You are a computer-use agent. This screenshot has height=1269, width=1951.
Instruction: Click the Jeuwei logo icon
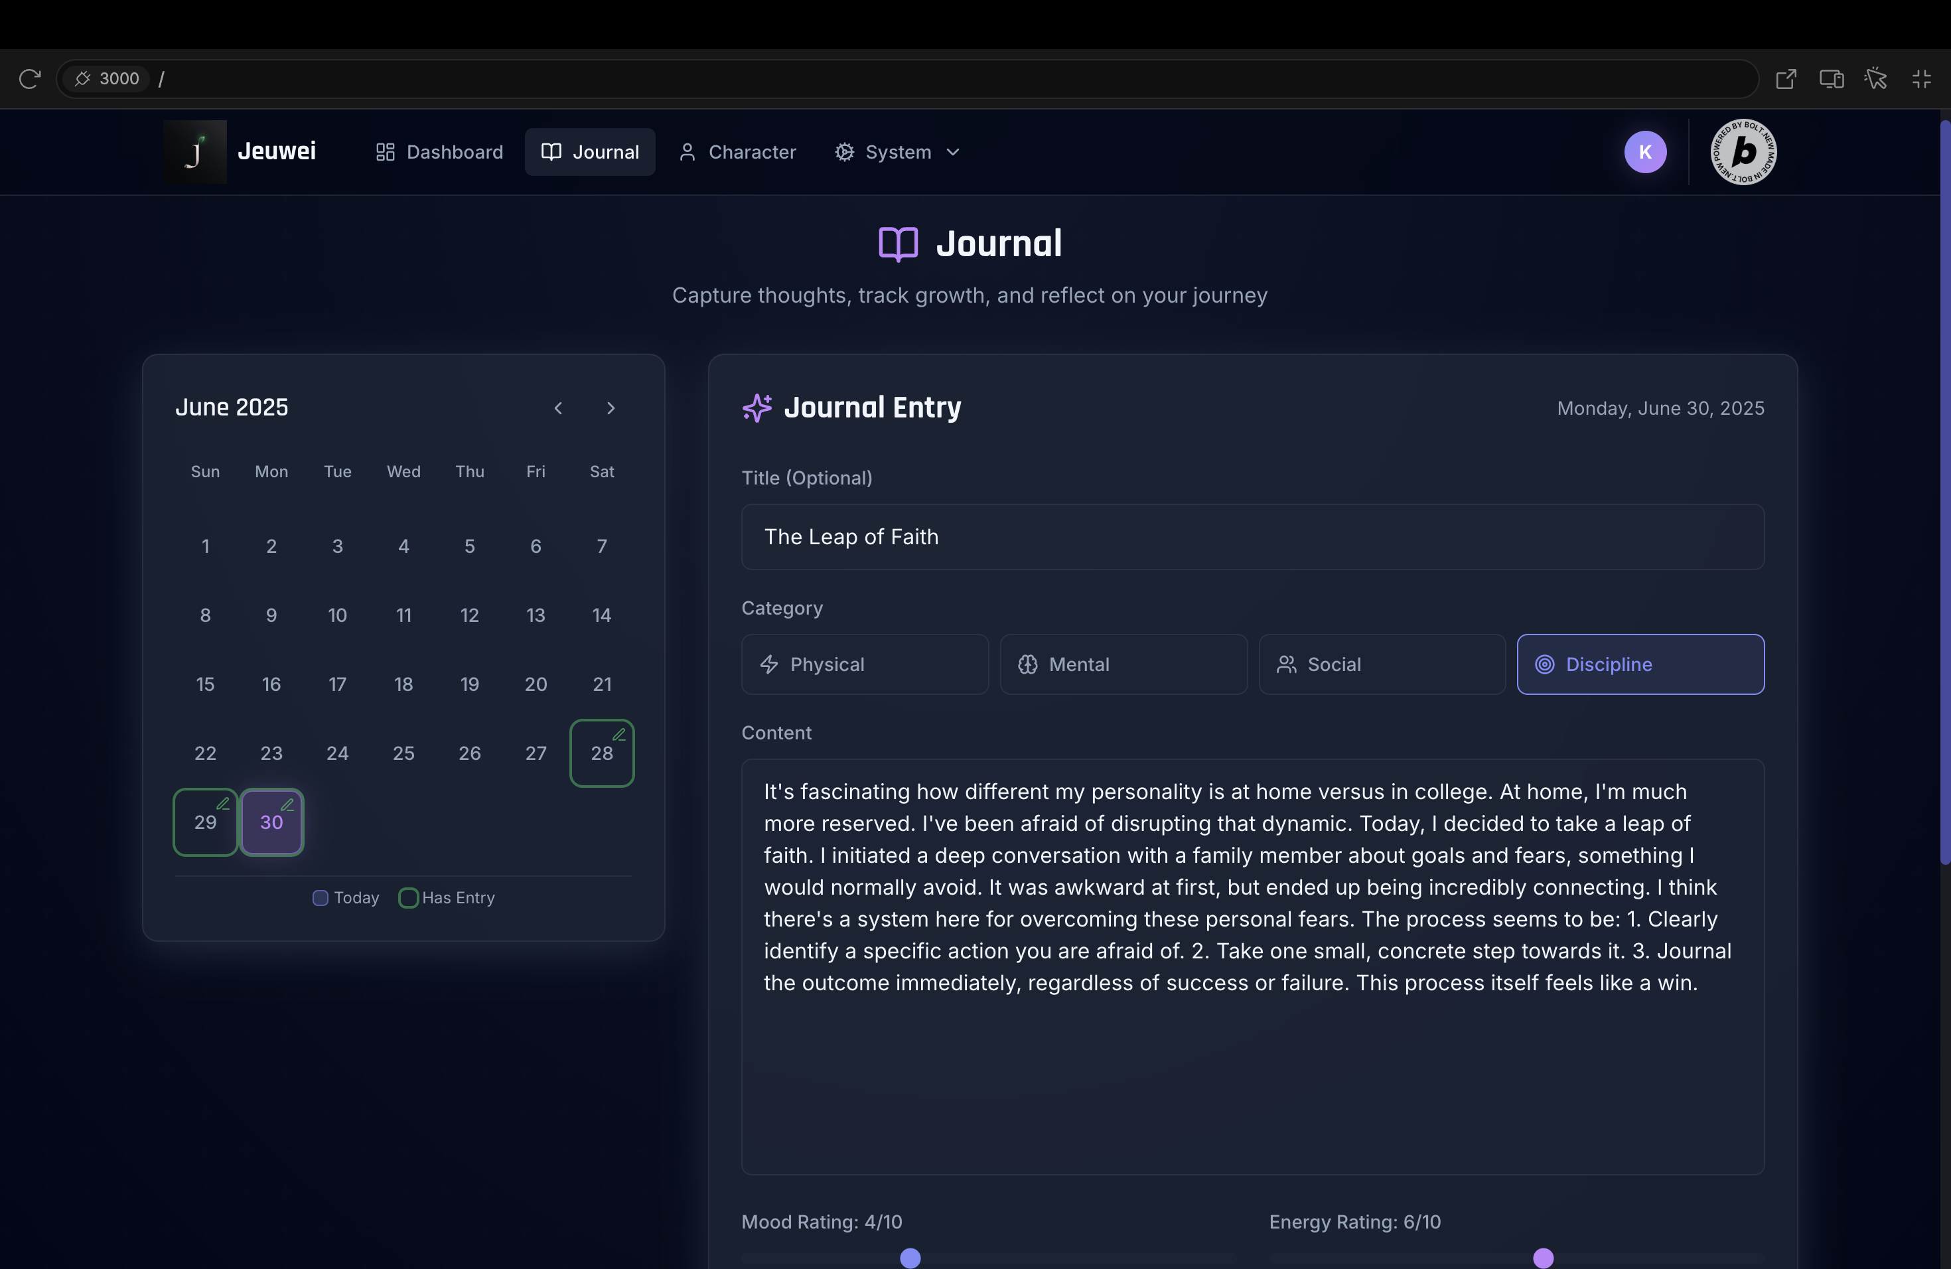point(195,152)
